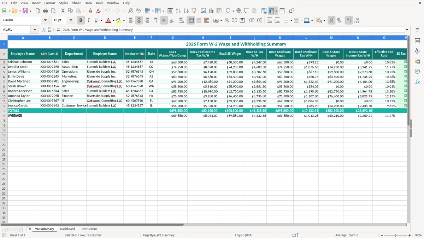Open the Data menu

pyautogui.click(x=88, y=3)
